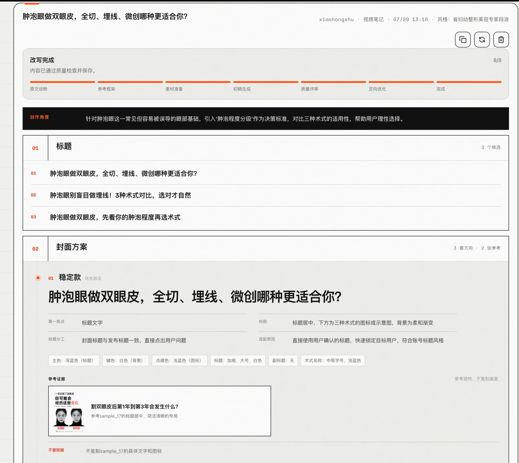
Task: Click the 辅色:白色 (背景) tag
Action: pyautogui.click(x=125, y=360)
